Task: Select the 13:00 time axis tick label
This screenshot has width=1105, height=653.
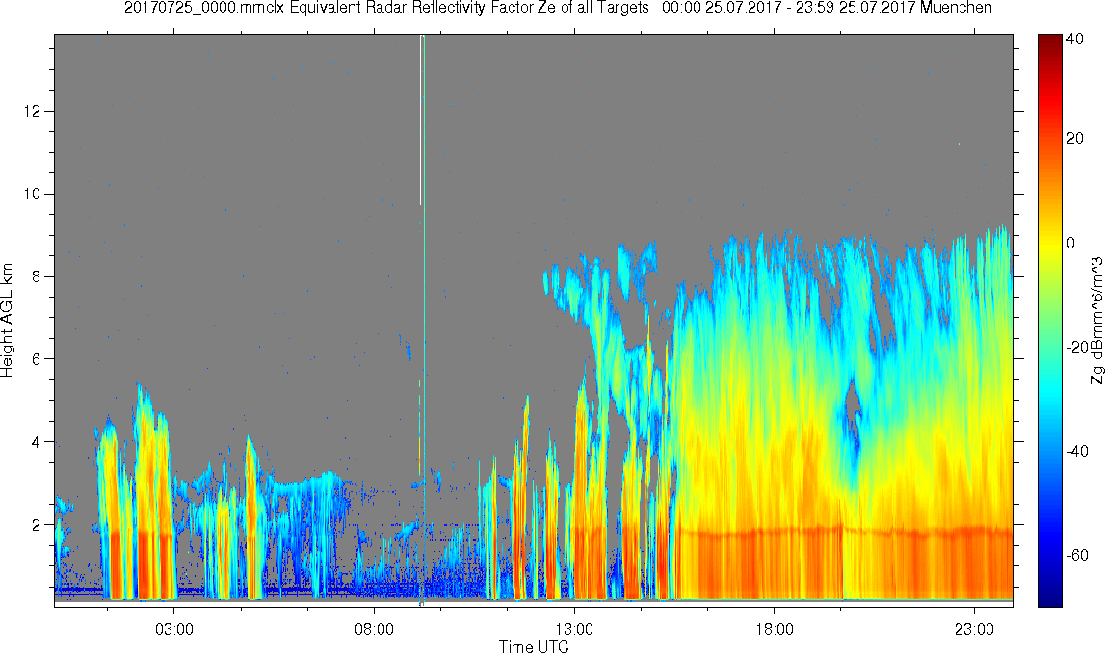Action: 573,629
